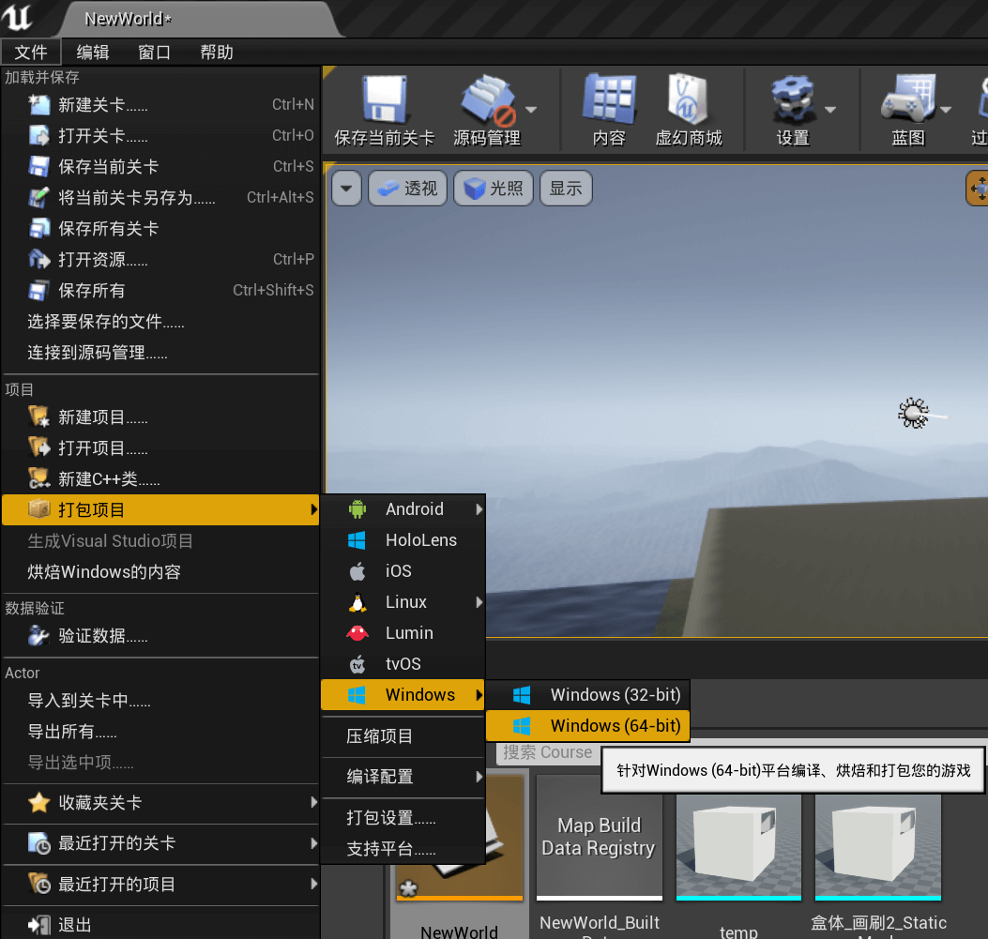Image resolution: width=988 pixels, height=939 pixels.
Task: Expand Recent Levels (最近打开的关卡) submenu
Action: coord(160,842)
